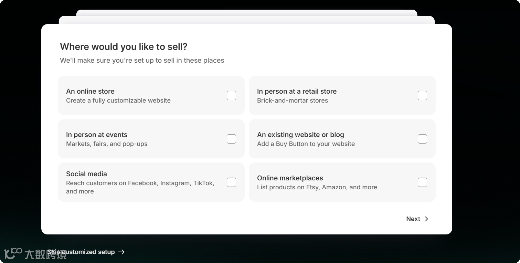520x263 pixels.
Task: Check the An online store checkbox
Action: click(x=231, y=95)
